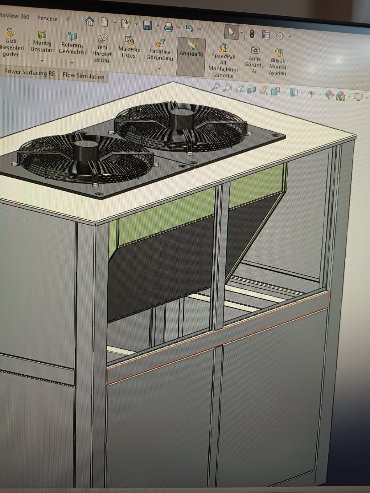The image size is (370, 493).
Task: Create a new document with the New icon
Action: [x=105, y=22]
